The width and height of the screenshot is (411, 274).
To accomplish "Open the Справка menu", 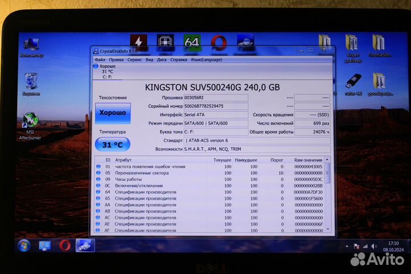I will coord(179,60).
